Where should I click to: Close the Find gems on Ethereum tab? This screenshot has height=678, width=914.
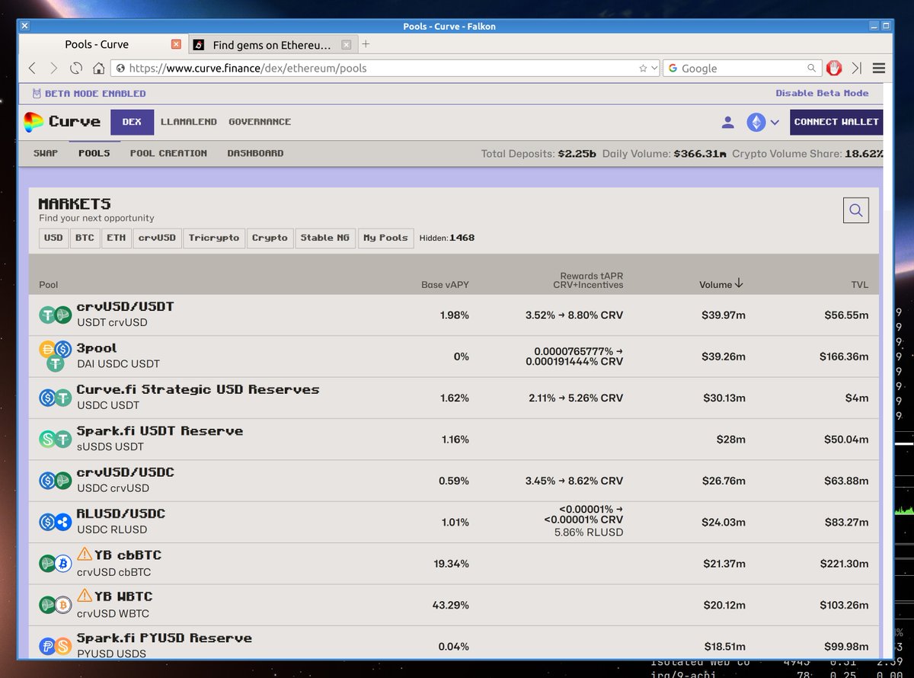tap(347, 45)
